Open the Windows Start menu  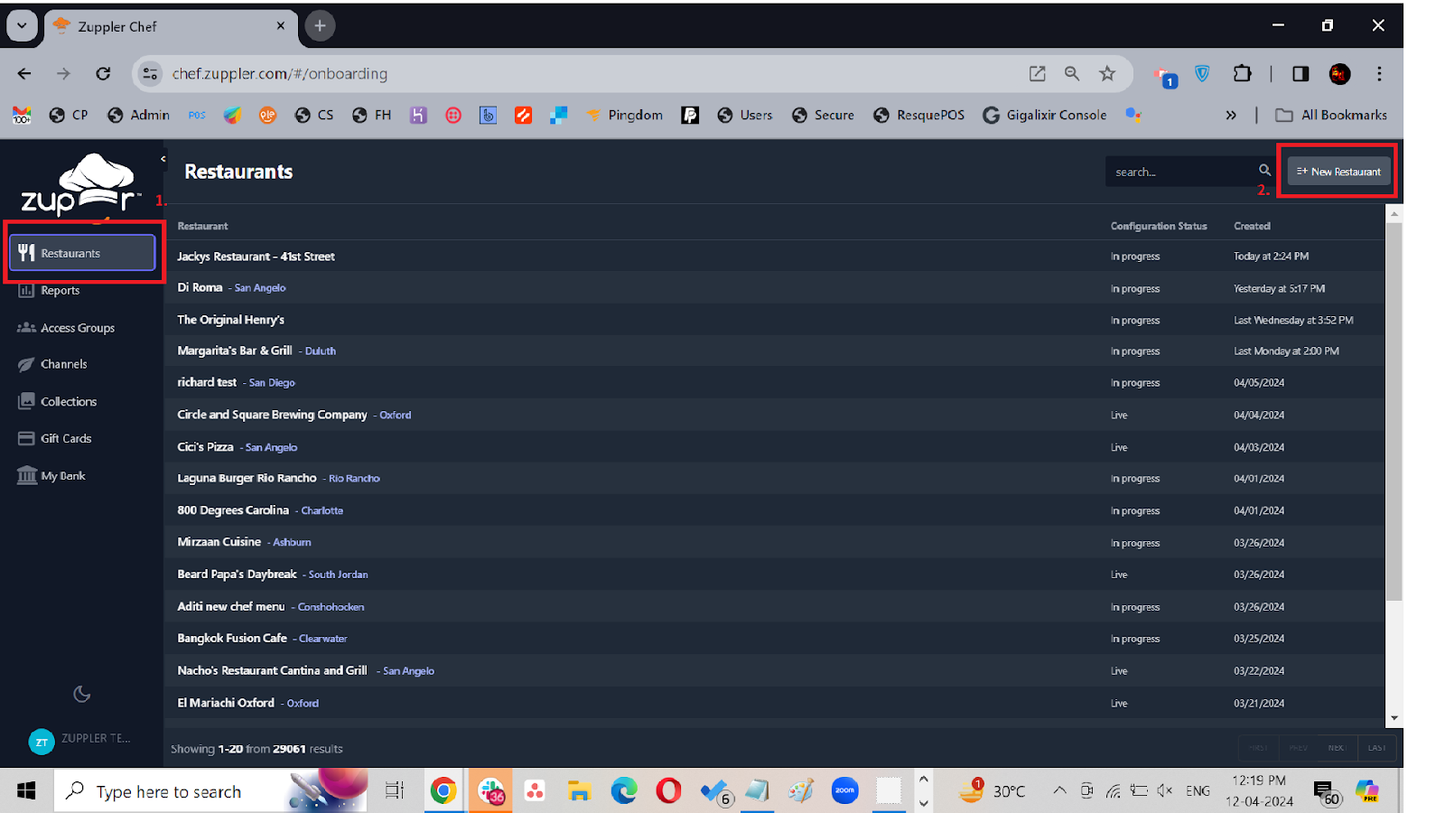point(26,791)
